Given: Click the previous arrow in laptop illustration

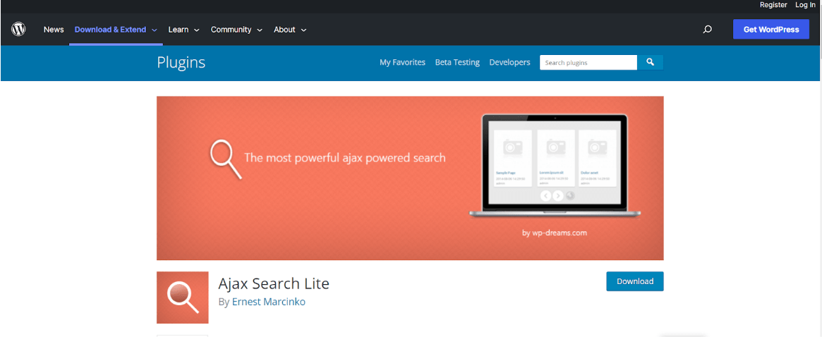Looking at the screenshot, I should tap(545, 195).
